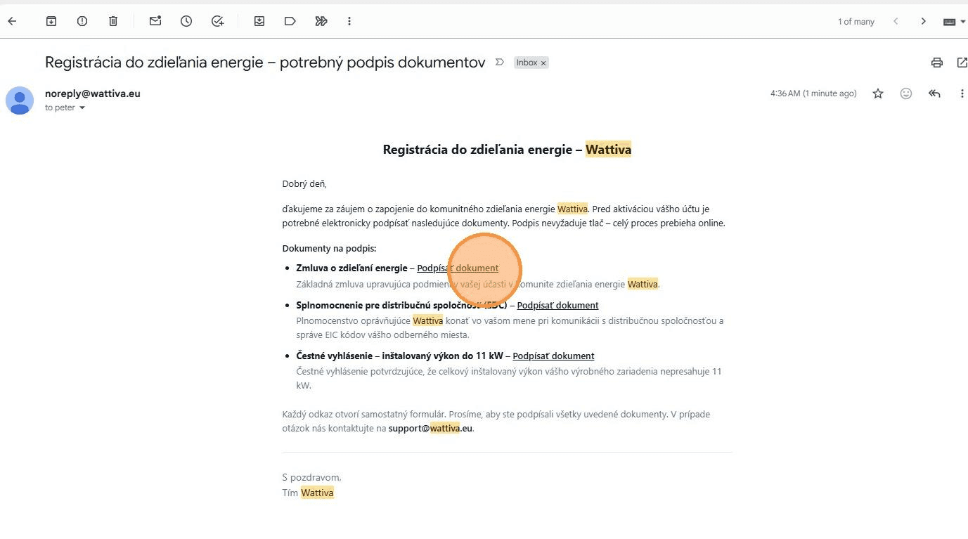Click the email subject line heading

[265, 63]
